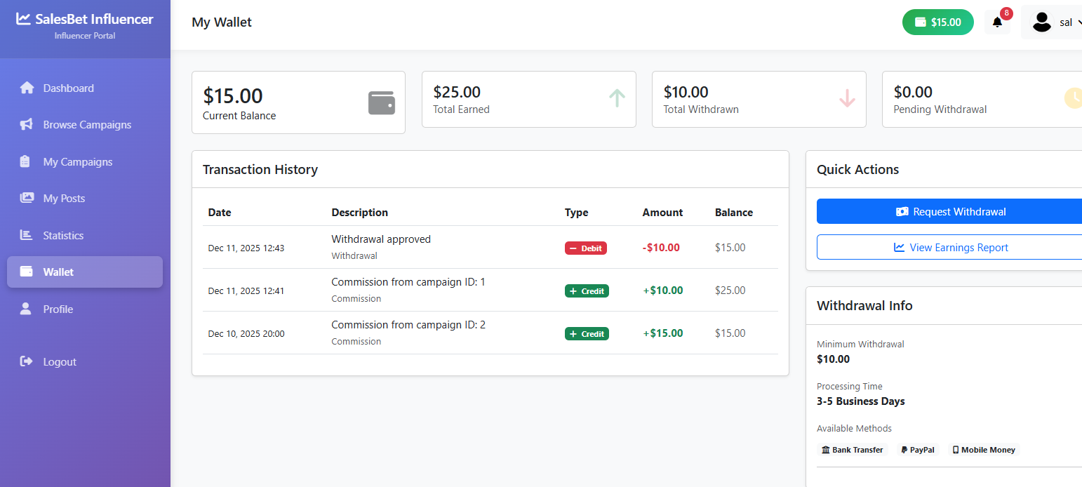Image resolution: width=1082 pixels, height=487 pixels.
Task: Click the wallet icon on Current Balance card
Action: [381, 102]
